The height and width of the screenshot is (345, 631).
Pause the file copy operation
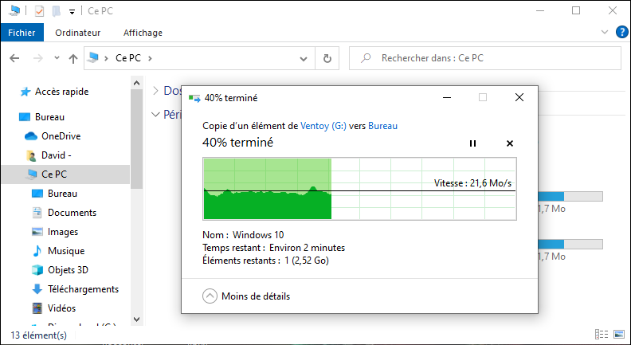[472, 143]
